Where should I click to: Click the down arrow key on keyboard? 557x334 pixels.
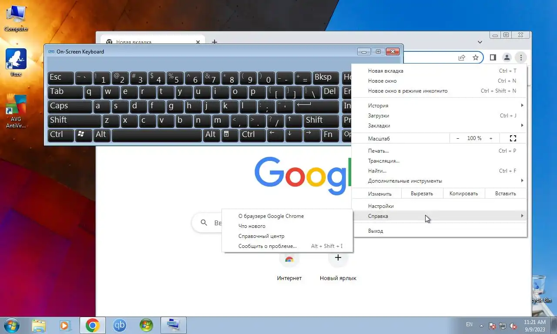point(294,135)
